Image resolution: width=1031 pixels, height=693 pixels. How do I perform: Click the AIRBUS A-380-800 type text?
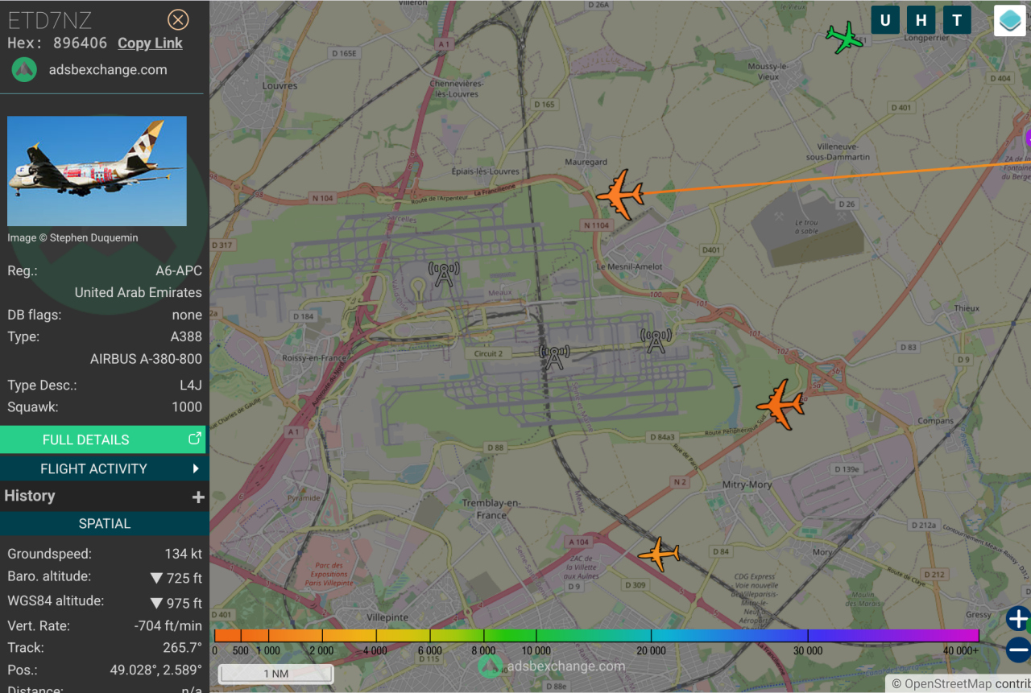click(146, 359)
